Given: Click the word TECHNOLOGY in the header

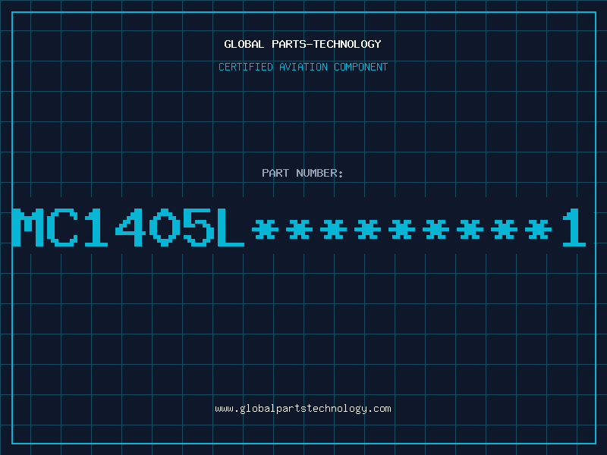Looking at the screenshot, I should 348,44.
